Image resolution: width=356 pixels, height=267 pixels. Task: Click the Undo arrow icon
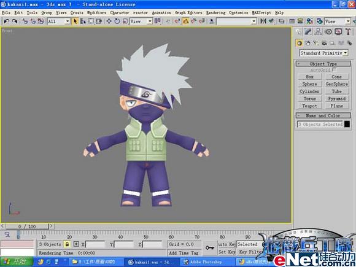6,21
